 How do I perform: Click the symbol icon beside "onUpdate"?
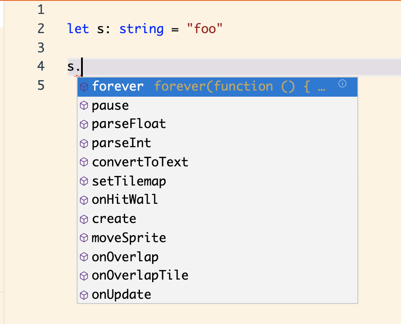tap(83, 294)
